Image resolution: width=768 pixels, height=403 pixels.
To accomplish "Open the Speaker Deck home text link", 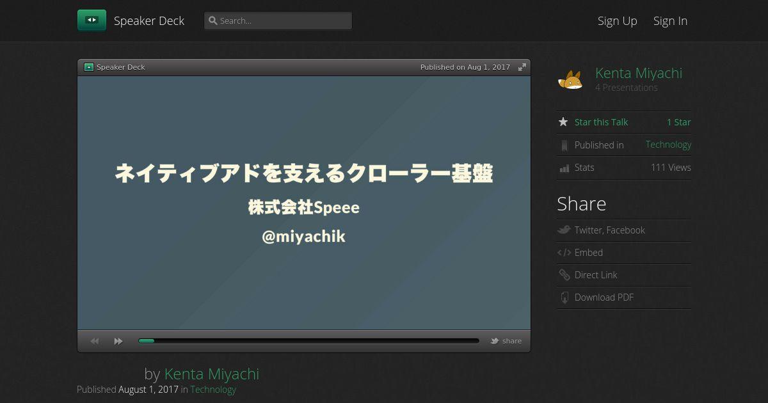I will [x=149, y=20].
